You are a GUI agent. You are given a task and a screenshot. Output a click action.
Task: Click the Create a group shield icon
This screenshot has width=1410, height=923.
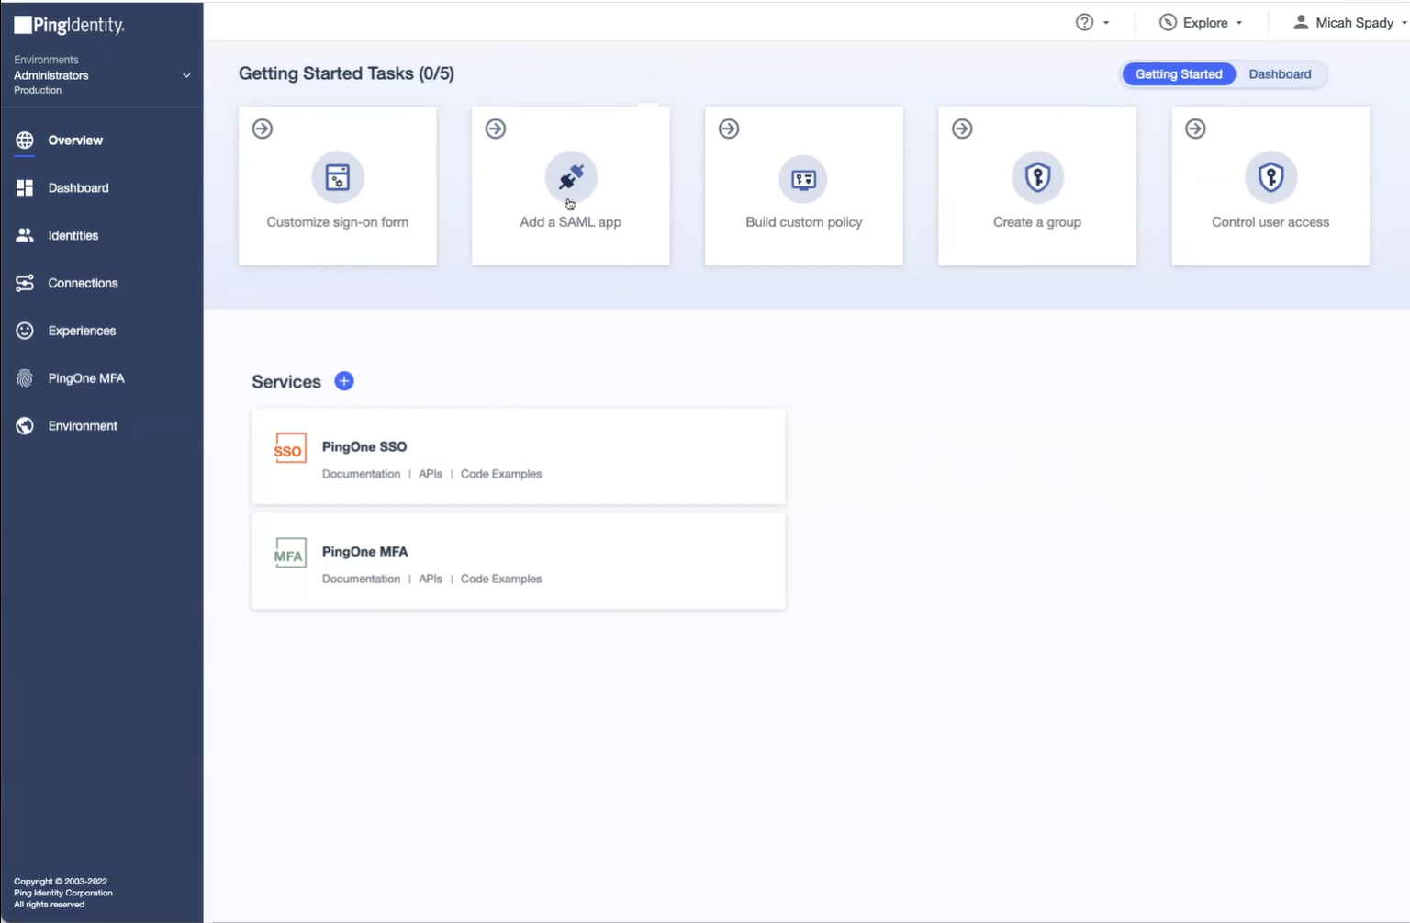tap(1036, 176)
